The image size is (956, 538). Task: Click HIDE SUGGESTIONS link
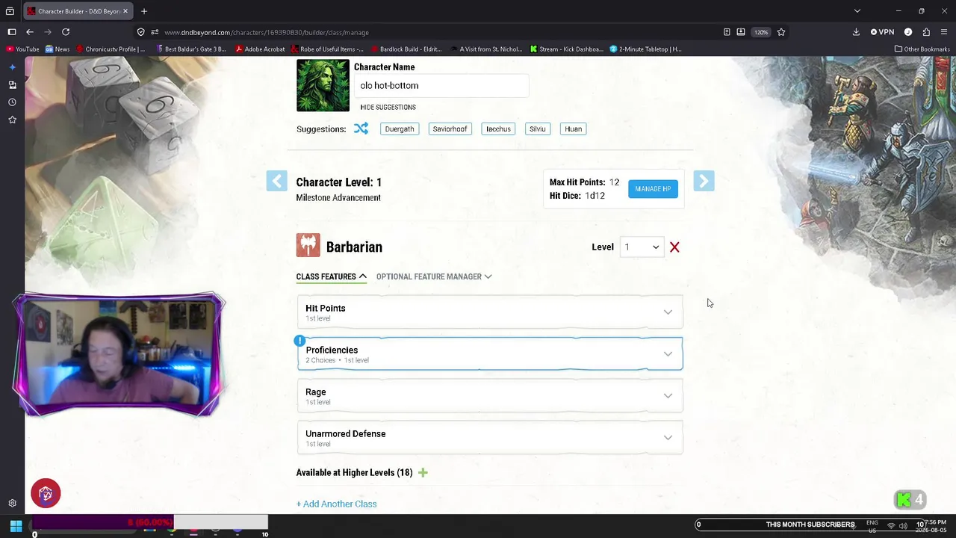[388, 108]
